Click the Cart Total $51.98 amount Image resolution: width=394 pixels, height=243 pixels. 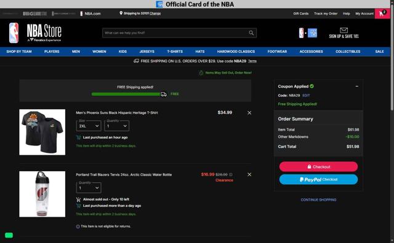(353, 147)
